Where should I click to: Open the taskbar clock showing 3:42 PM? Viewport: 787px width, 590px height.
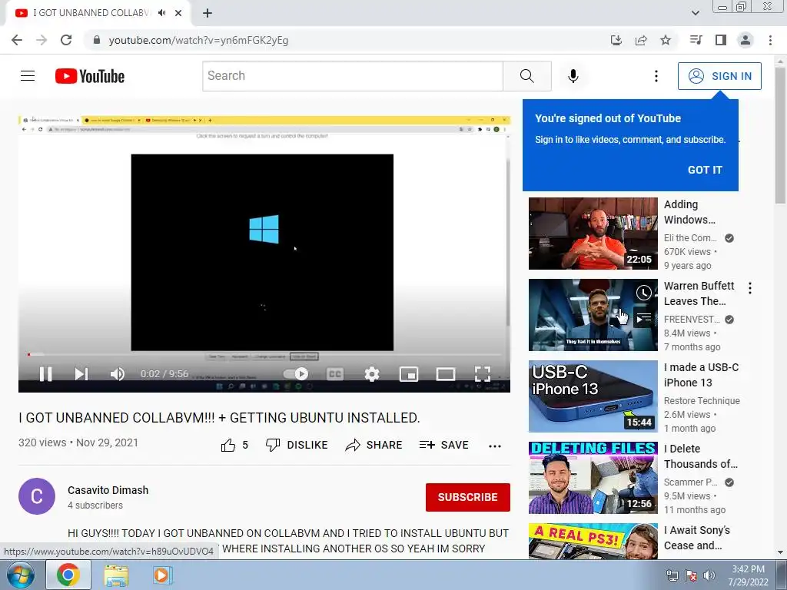748,575
